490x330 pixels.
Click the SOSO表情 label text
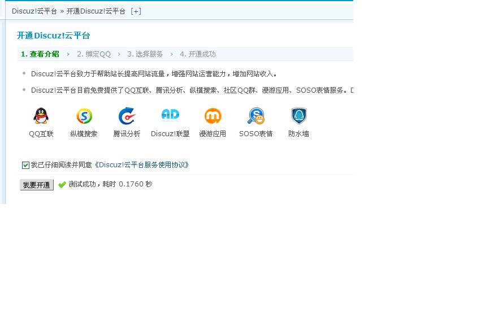(x=256, y=134)
